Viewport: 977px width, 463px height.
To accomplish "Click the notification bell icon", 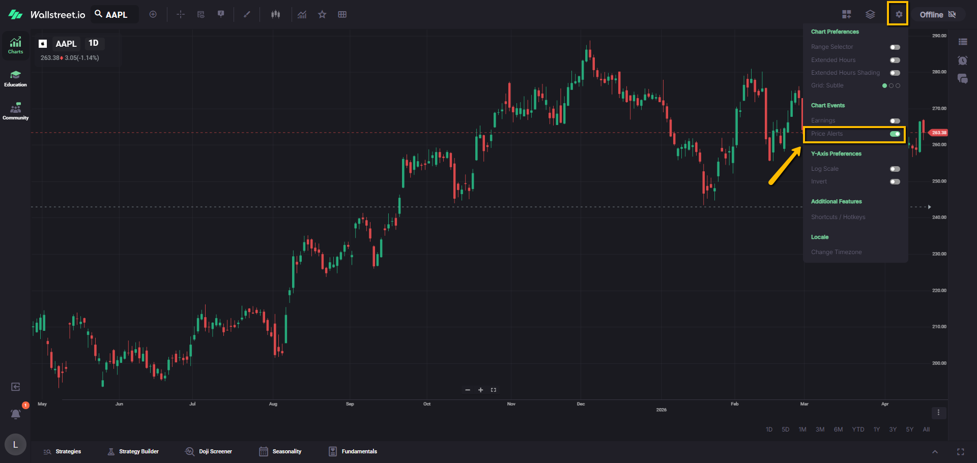I will tap(16, 414).
